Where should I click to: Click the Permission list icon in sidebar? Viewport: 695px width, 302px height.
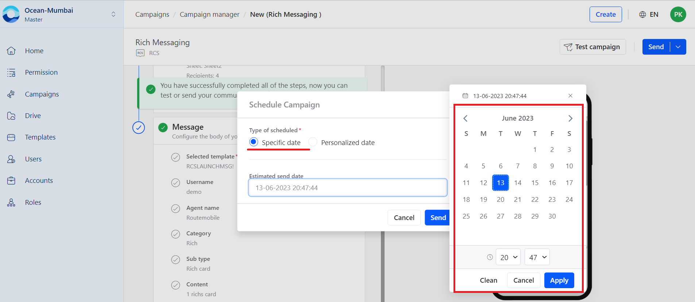pyautogui.click(x=11, y=72)
